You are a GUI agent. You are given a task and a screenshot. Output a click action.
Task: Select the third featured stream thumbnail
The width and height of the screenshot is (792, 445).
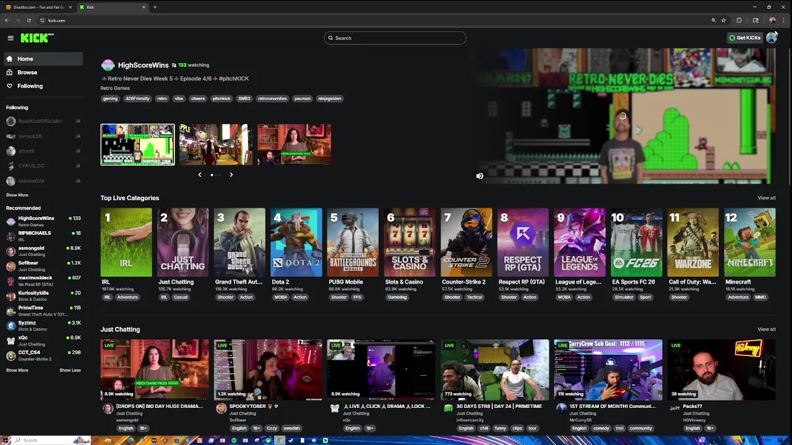[294, 145]
